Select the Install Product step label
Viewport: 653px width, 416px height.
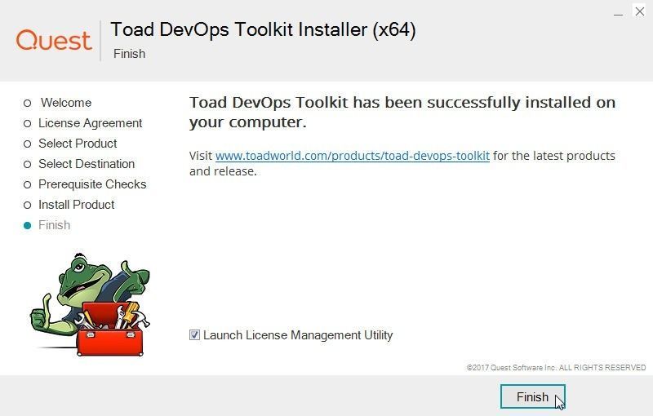pos(77,205)
